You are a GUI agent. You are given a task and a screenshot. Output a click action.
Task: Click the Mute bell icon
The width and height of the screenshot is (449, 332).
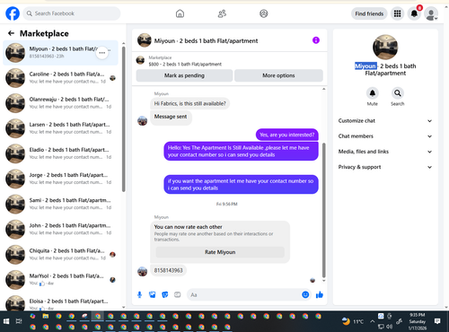[373, 93]
